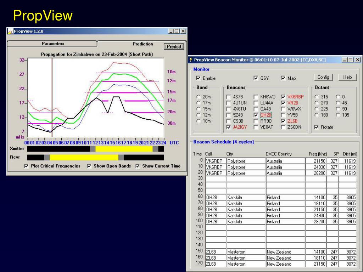Select the 10m band radio button

199,121
